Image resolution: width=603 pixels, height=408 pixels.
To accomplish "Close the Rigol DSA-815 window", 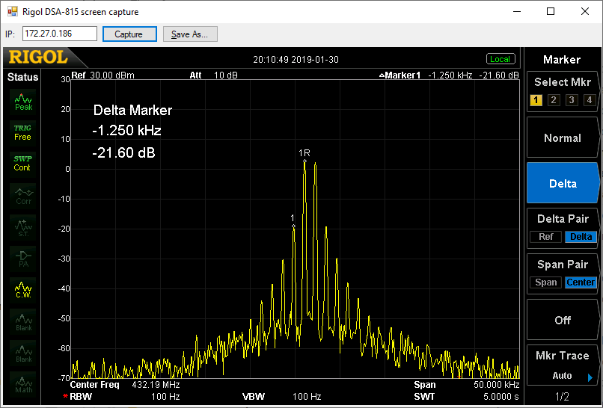I will (x=584, y=11).
